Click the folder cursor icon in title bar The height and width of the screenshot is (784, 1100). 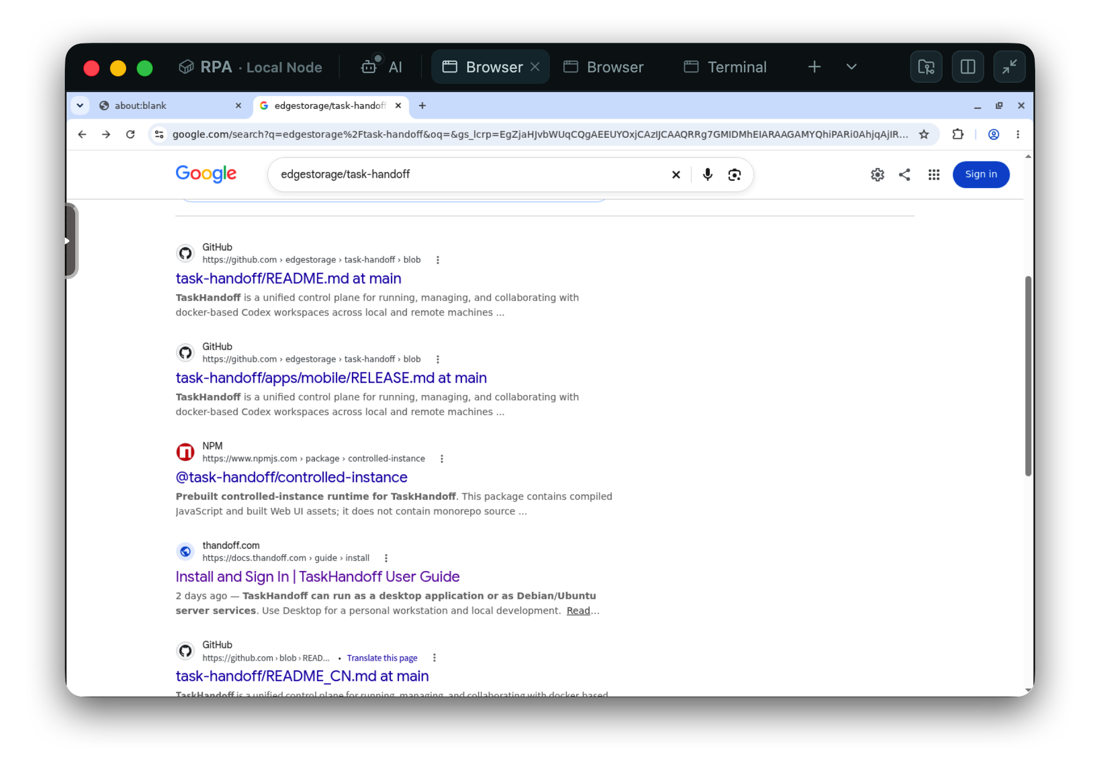(926, 67)
